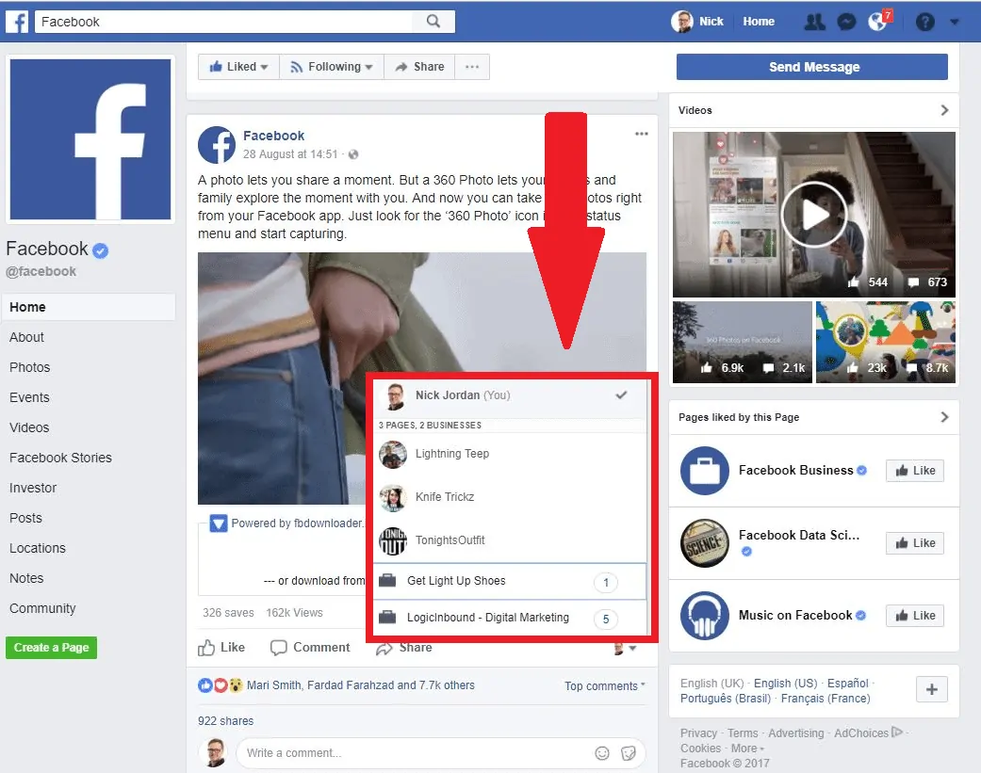Open the friend requests icon
Screen dimensions: 981x773
[x=814, y=21]
